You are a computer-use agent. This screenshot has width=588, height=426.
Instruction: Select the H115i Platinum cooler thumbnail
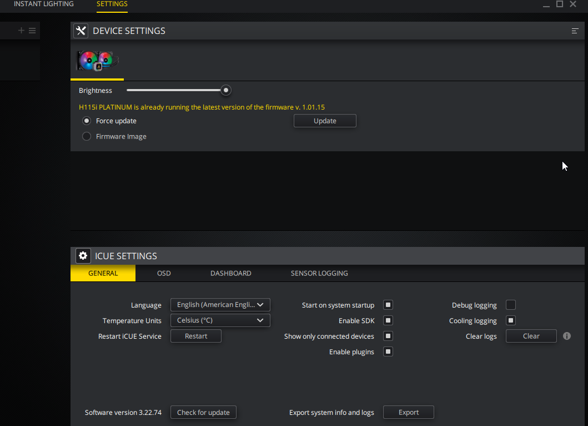pyautogui.click(x=98, y=61)
